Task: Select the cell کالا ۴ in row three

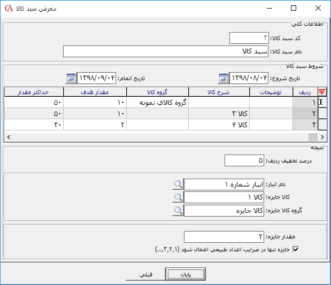Action: 219,125
